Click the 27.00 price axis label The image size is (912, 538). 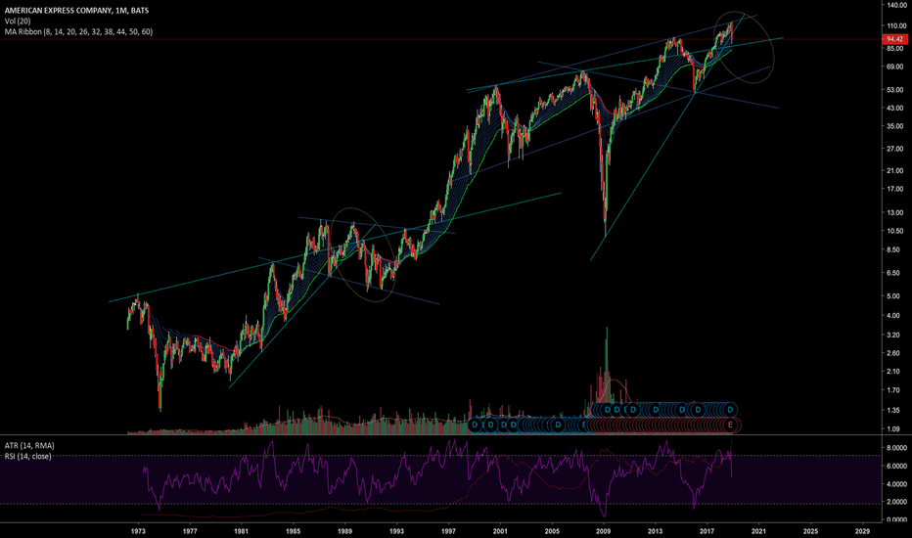pyautogui.click(x=897, y=149)
